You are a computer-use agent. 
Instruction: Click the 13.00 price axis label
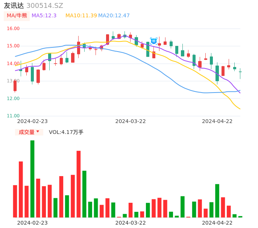[x=13, y=81]
